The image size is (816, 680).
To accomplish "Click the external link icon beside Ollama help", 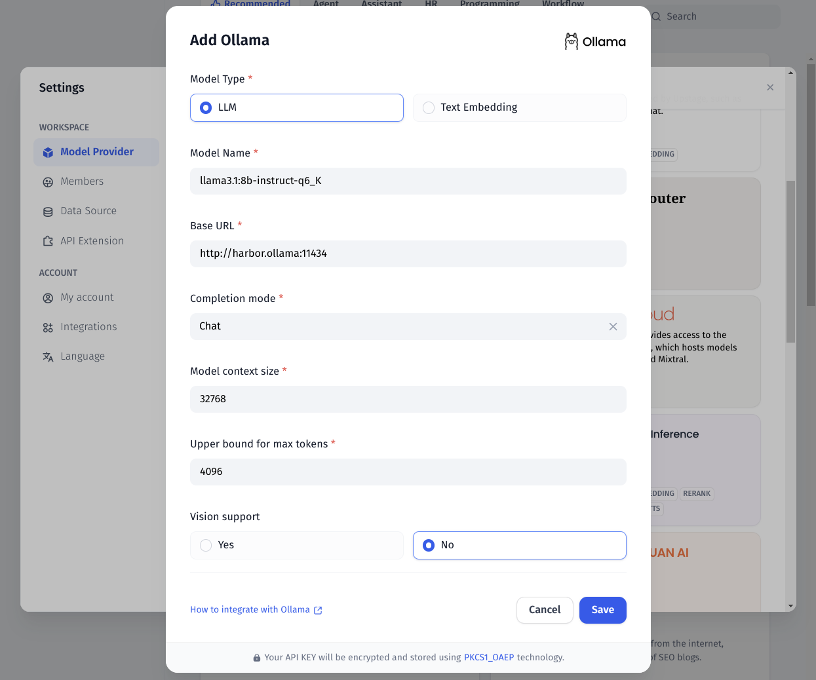I will click(318, 610).
